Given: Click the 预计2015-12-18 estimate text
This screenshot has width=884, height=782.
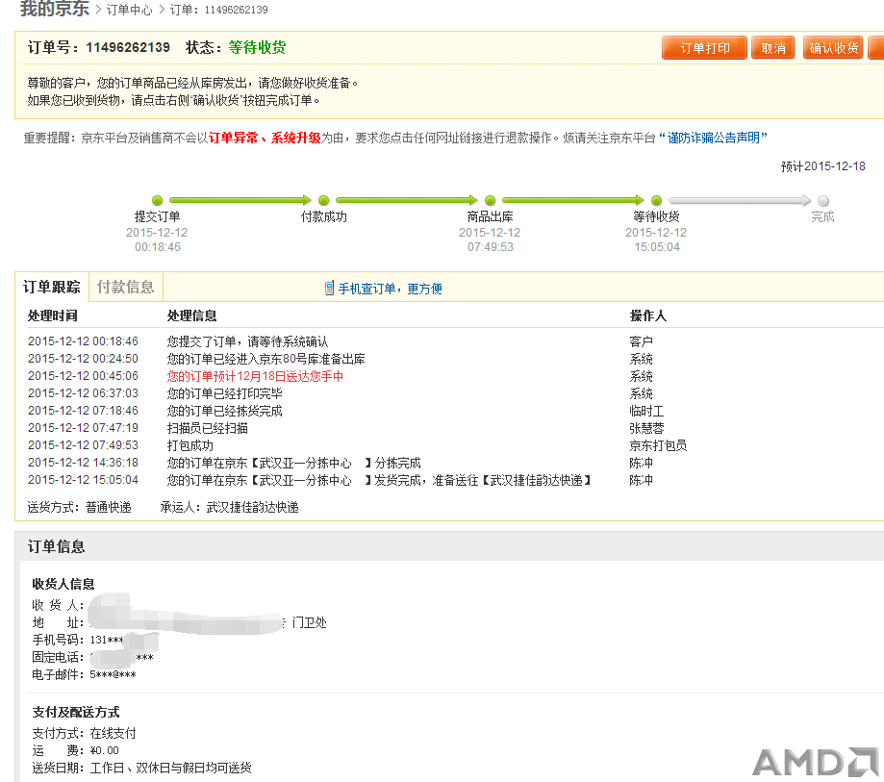Looking at the screenshot, I should tap(822, 166).
